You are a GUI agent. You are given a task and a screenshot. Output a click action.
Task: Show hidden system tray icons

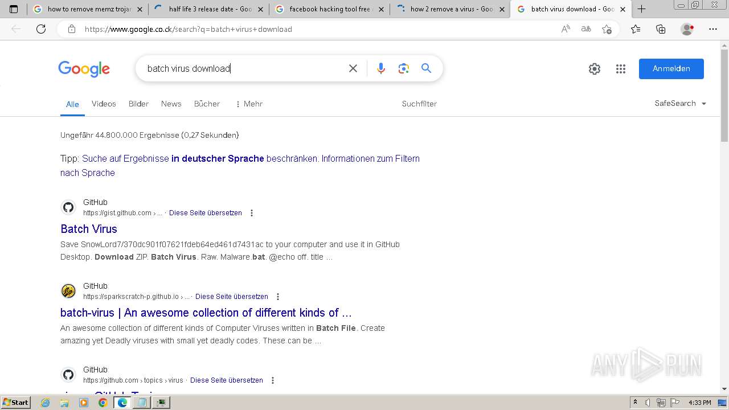click(636, 403)
